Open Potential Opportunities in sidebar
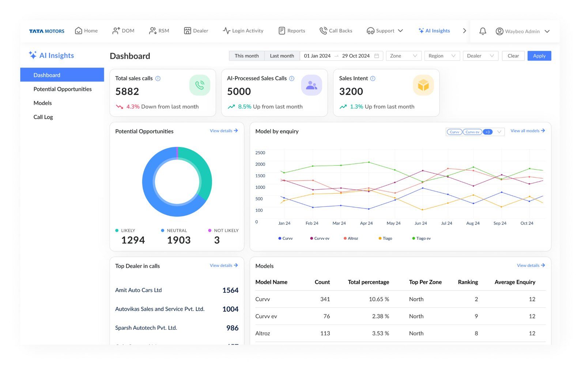The height and width of the screenshot is (370, 585). pyautogui.click(x=63, y=89)
